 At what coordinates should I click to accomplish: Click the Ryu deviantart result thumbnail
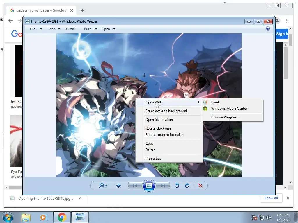click(x=16, y=141)
